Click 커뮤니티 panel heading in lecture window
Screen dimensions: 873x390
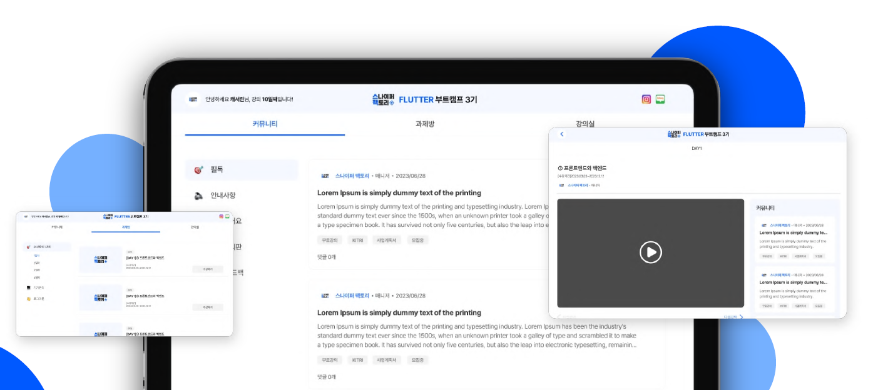pos(765,208)
